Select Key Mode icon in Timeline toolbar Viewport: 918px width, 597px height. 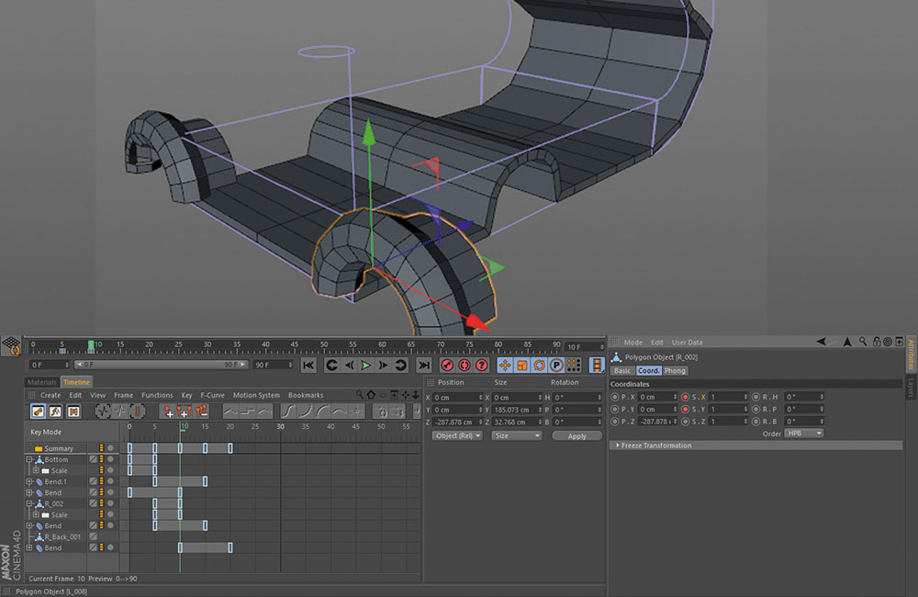pos(39,411)
